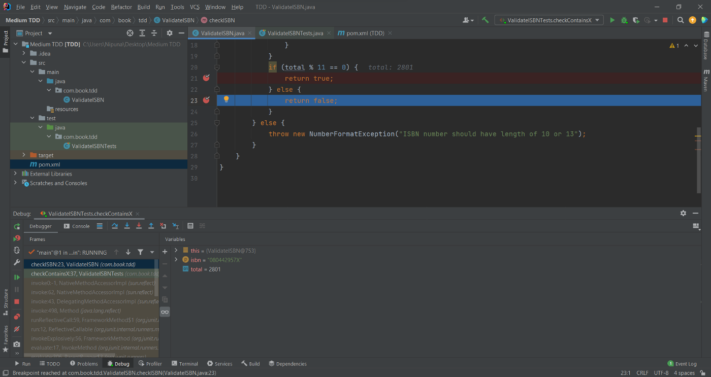Open the Terminal tool window button
This screenshot has width=711, height=377.
[185, 364]
